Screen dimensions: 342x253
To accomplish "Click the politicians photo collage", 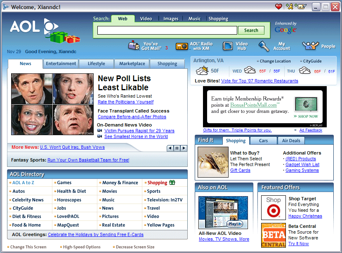I will 52,104.
